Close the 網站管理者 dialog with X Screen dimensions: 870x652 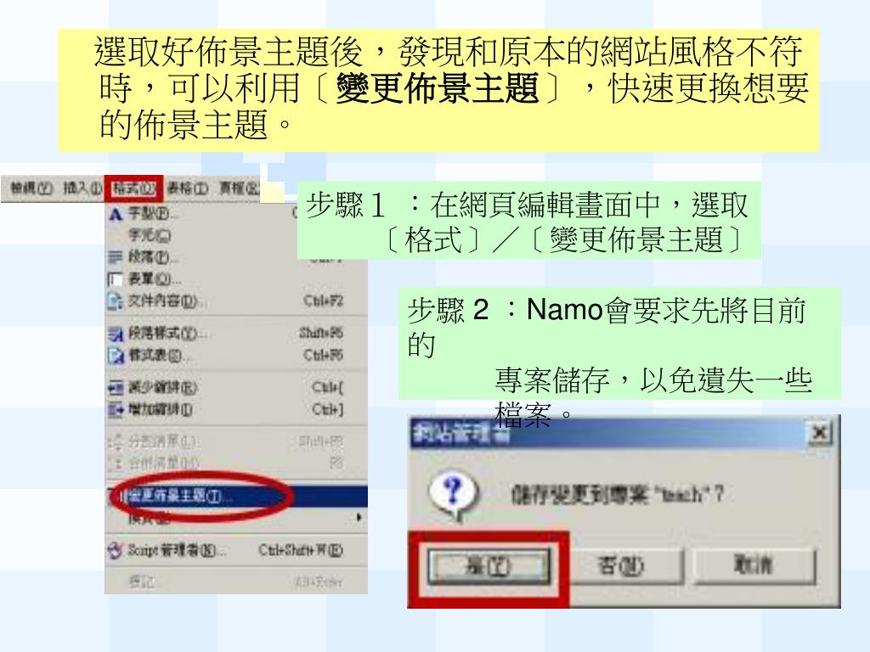(x=819, y=432)
